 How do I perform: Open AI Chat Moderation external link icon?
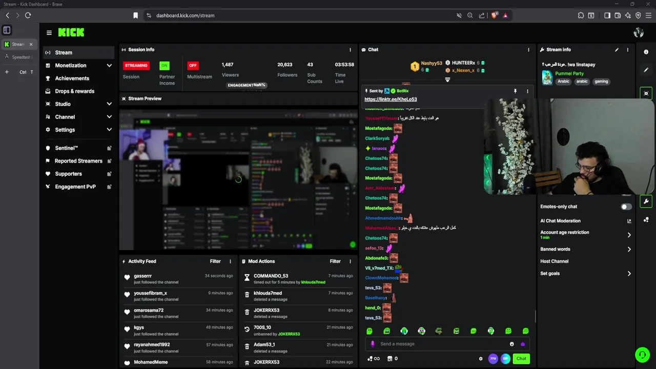[x=629, y=221]
